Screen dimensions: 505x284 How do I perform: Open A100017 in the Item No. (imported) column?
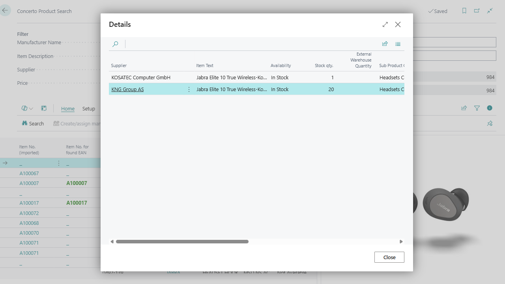click(29, 203)
